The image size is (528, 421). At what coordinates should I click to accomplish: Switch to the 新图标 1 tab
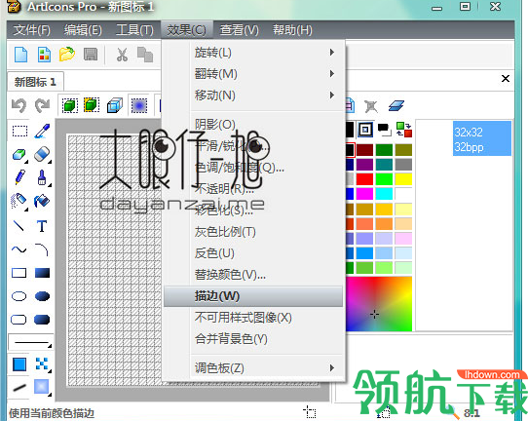coord(35,82)
